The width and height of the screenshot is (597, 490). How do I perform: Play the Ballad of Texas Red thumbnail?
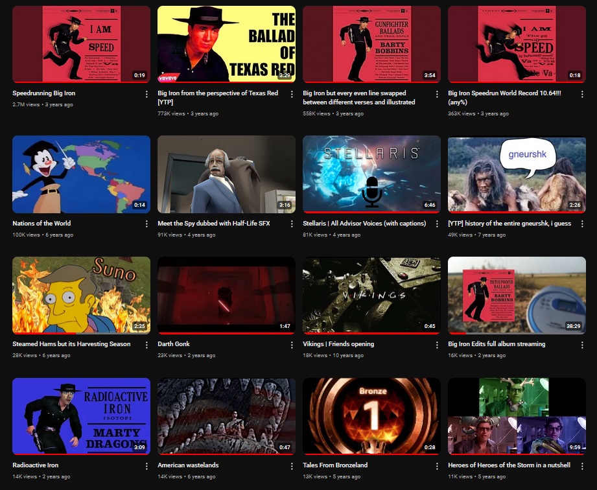tap(226, 44)
